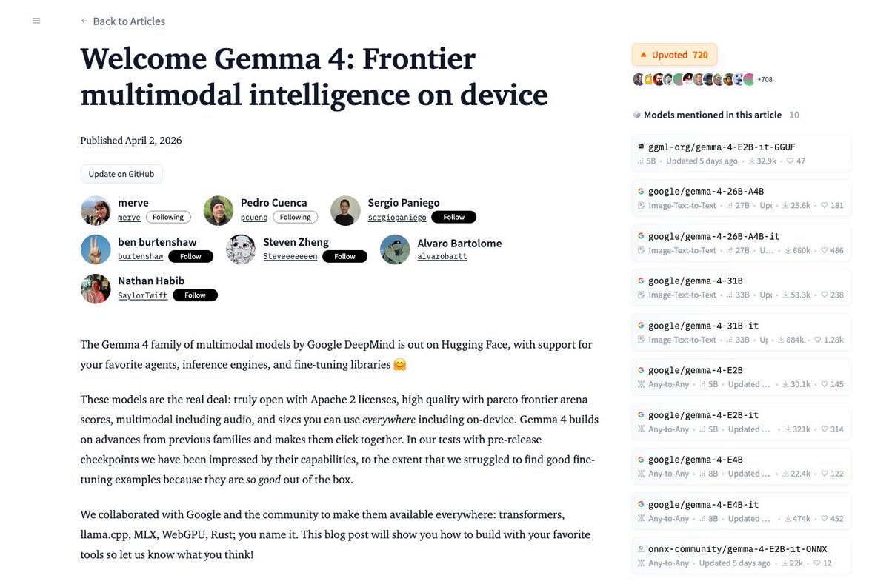Click Alvaro Bartolome's avatar image

coord(396,250)
